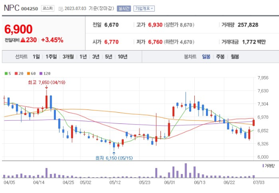The height and width of the screenshot is (193, 279).
Task: Click the red up-triangle change icon
Action: coord(23,40)
